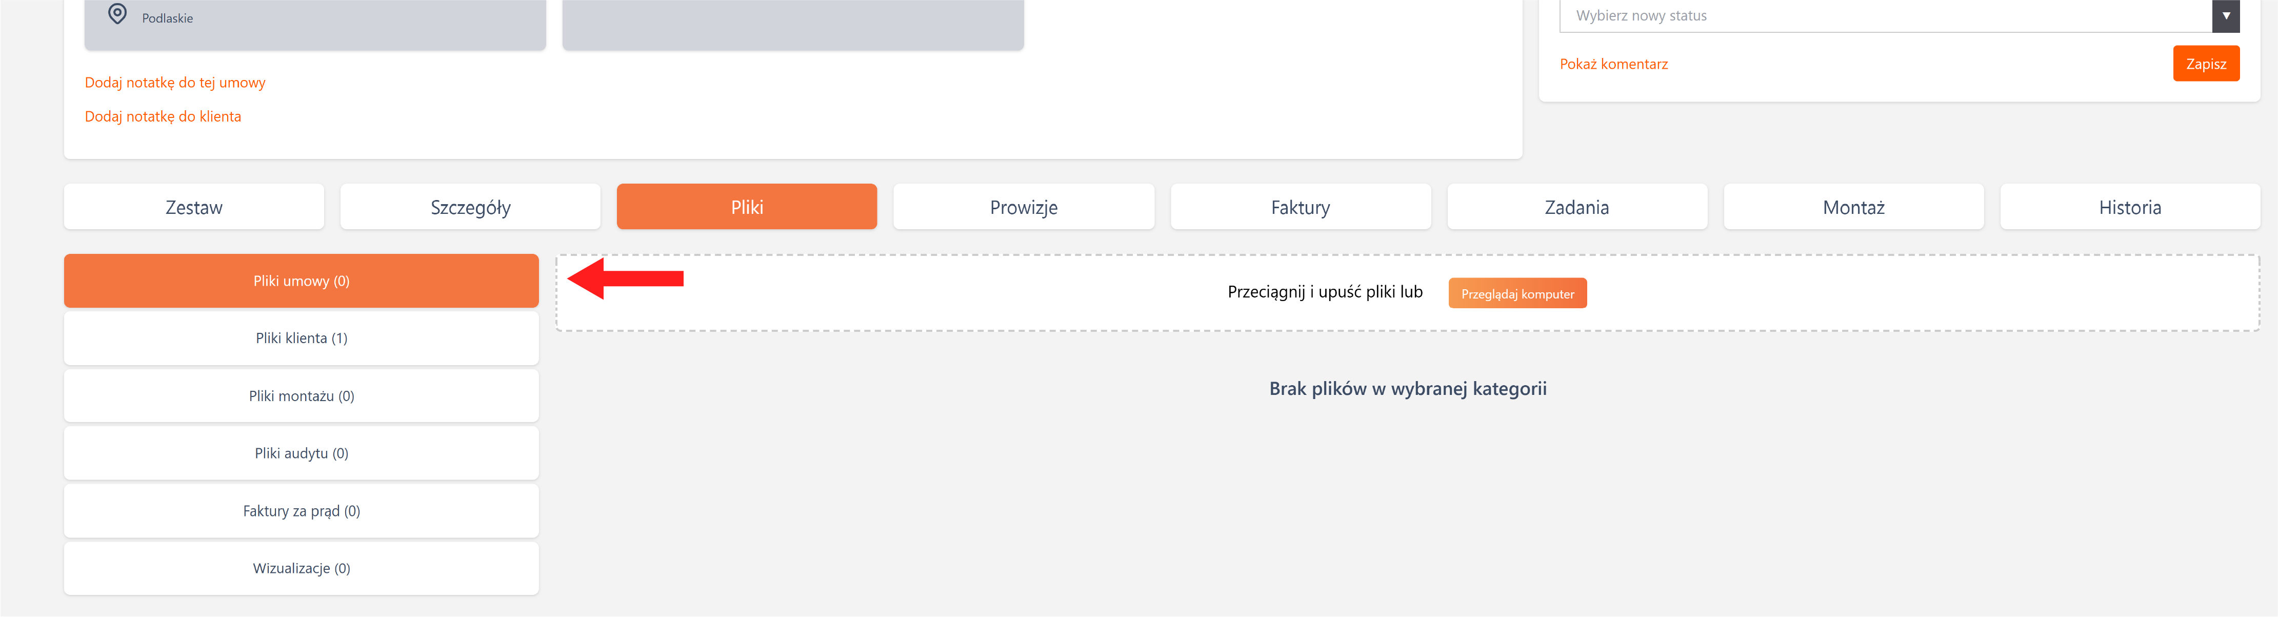Click the 'Przeglądaj komputer' button
This screenshot has height=617, width=2278.
tap(1516, 293)
